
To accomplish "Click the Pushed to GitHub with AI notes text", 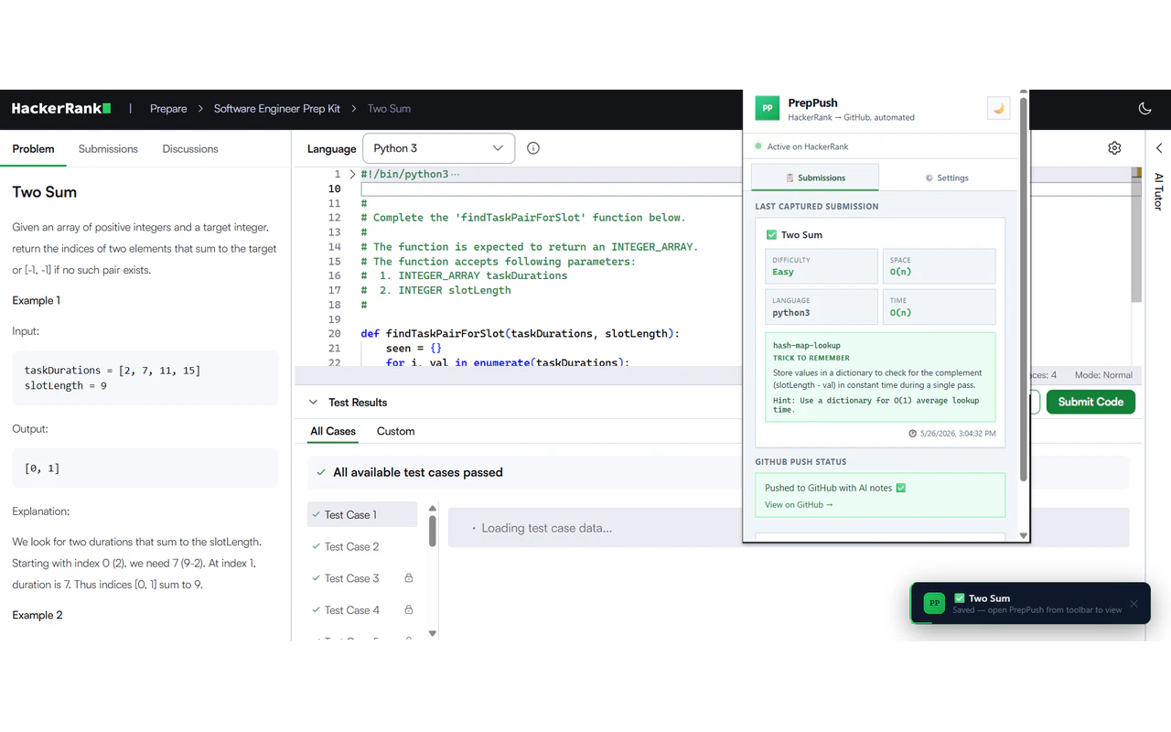I will (828, 488).
